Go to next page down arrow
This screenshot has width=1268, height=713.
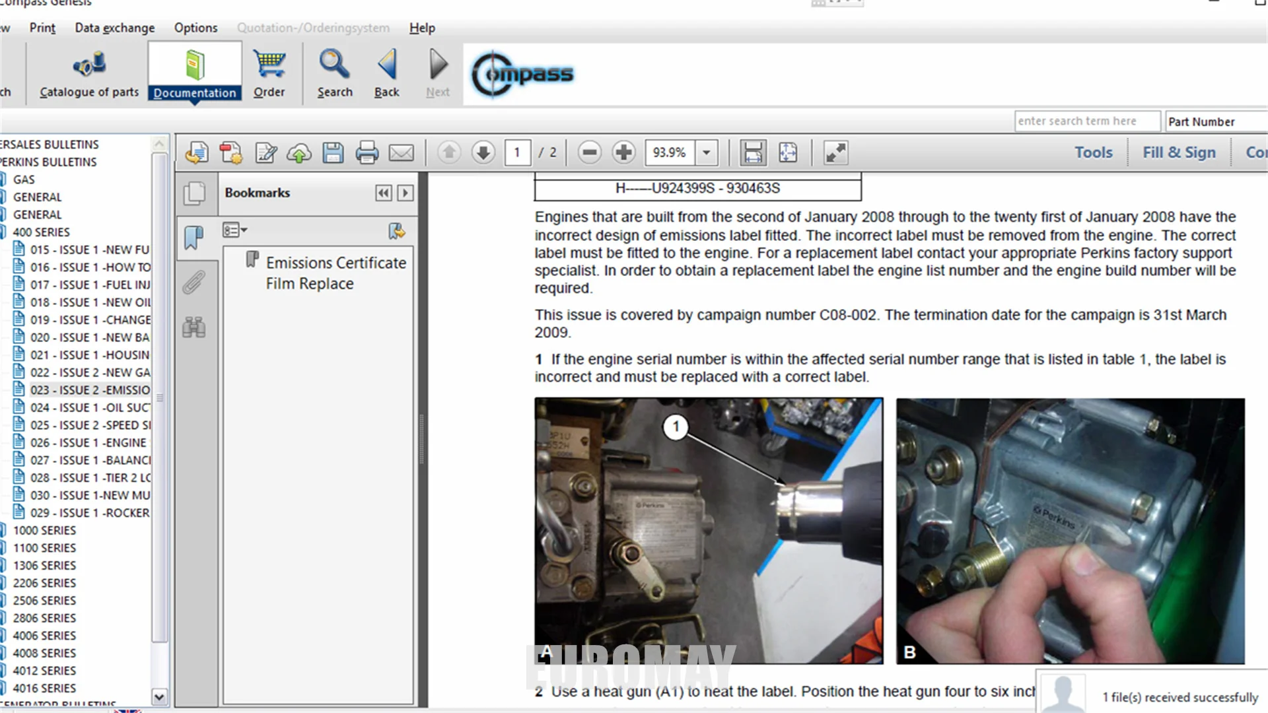pos(483,153)
